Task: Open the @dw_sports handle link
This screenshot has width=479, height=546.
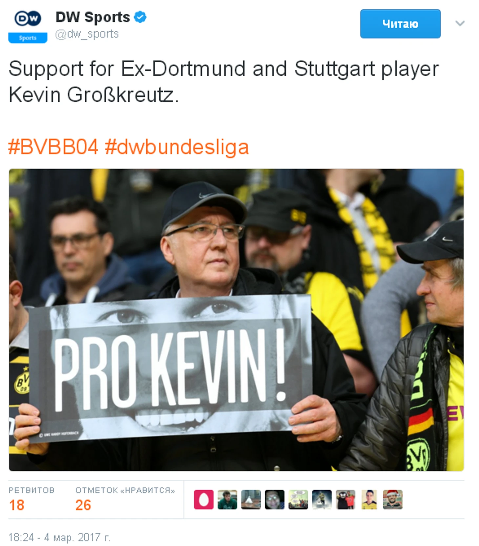Action: coord(87,34)
